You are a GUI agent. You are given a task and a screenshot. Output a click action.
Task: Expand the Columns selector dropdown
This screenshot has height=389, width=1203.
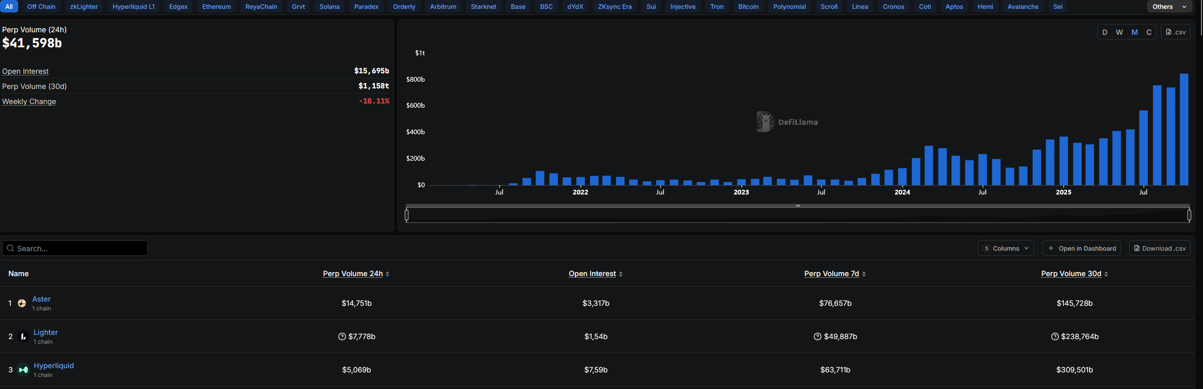[1006, 249]
